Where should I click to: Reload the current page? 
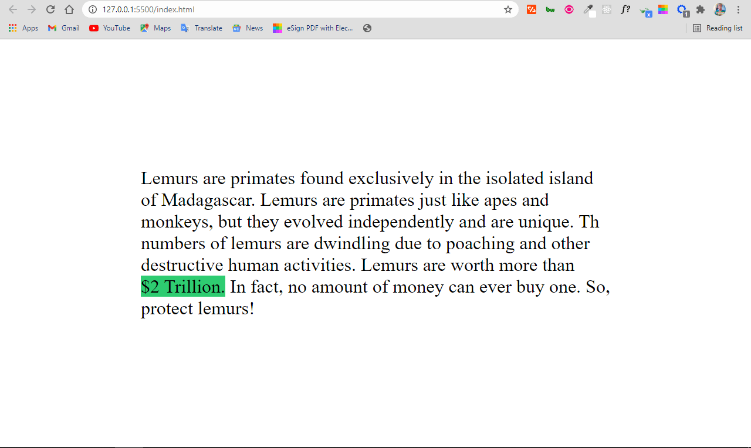[50, 9]
